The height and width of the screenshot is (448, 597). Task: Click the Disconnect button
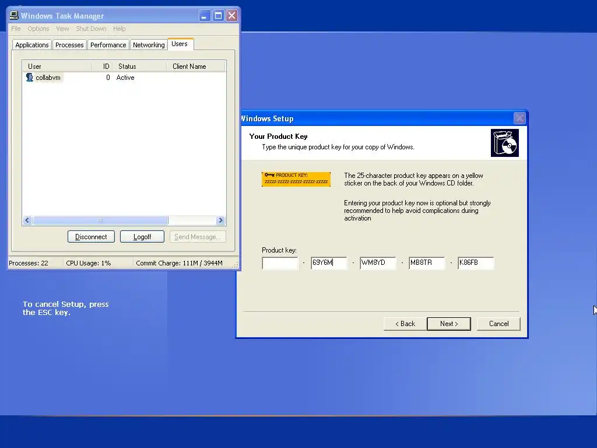point(91,237)
